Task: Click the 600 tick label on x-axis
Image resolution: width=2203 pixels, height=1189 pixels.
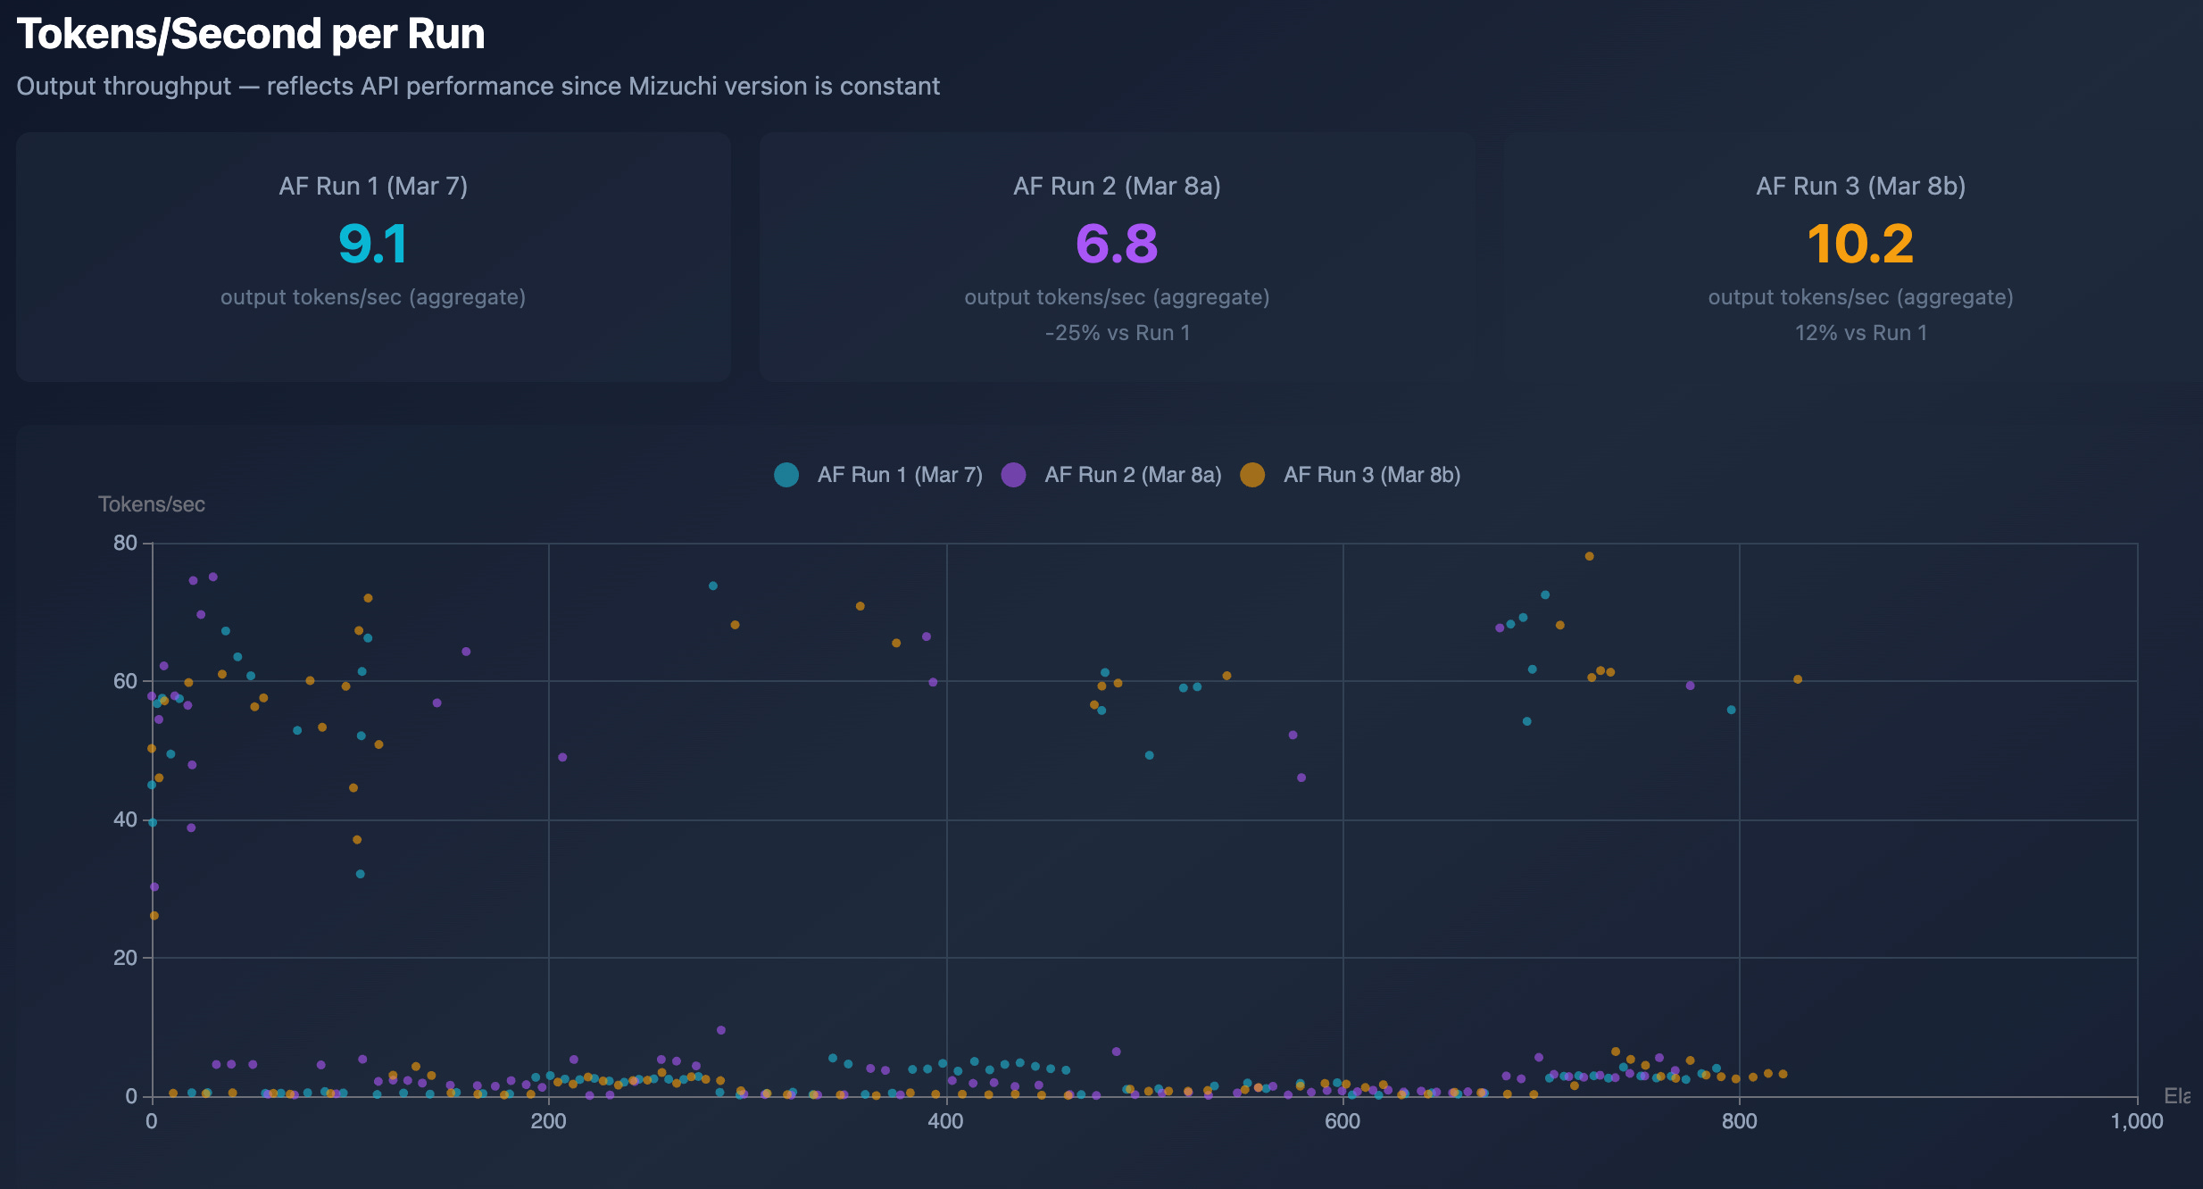Action: (1343, 1122)
